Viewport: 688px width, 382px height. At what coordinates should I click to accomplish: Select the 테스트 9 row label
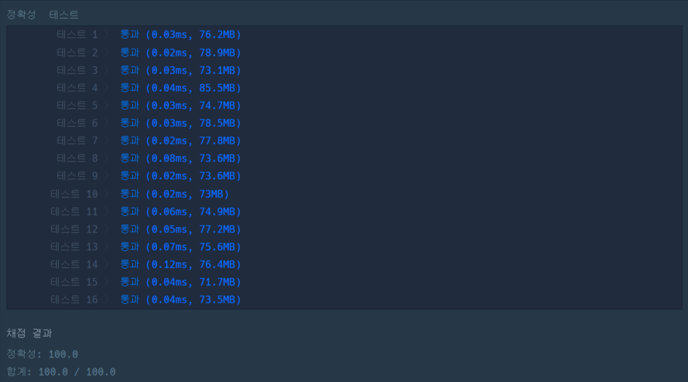coord(77,176)
